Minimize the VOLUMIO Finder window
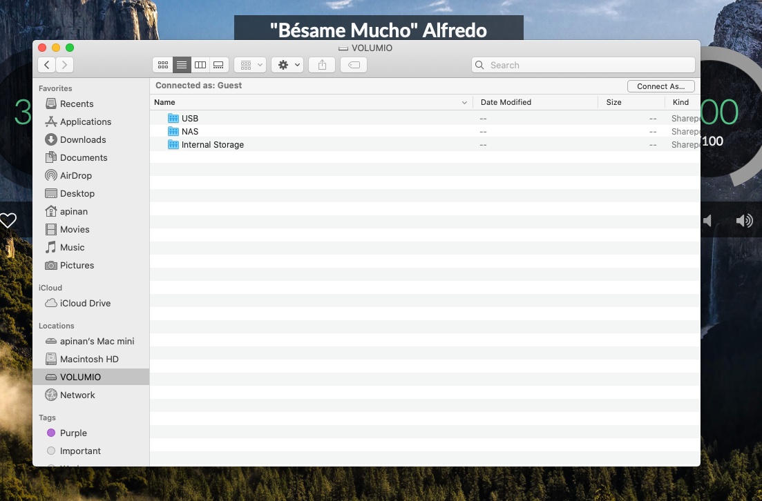 click(x=56, y=48)
